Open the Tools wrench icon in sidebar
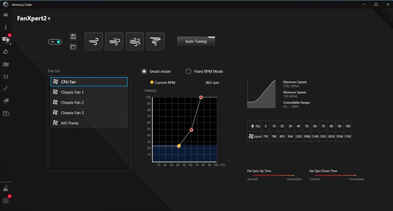393x211 pixels. 6,89
